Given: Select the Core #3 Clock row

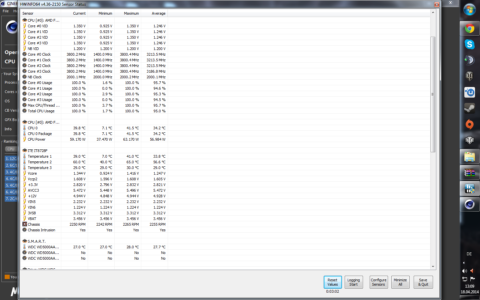Looking at the screenshot, I should click(94, 71).
